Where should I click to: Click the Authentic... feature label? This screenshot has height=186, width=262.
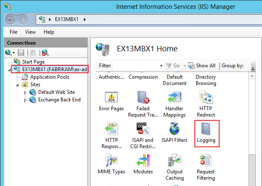[111, 77]
